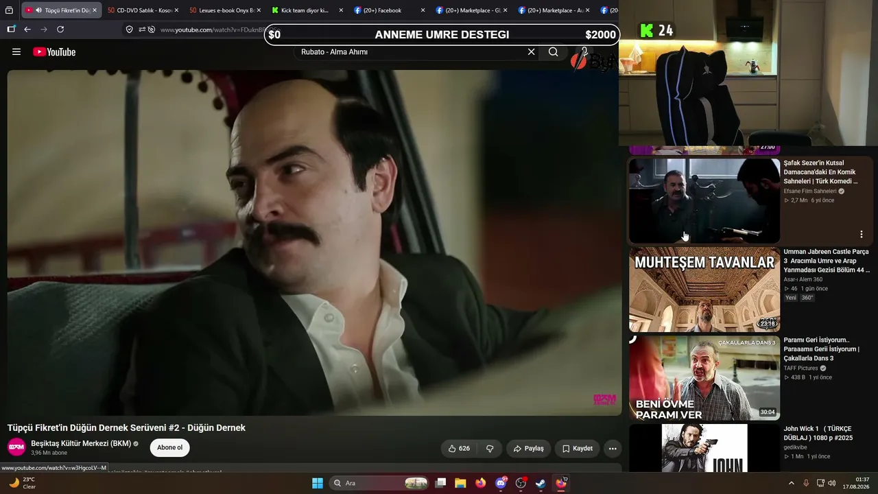This screenshot has height=494, width=878.
Task: Switch to '(20+) Marketplace - Gl' tab
Action: point(472,10)
